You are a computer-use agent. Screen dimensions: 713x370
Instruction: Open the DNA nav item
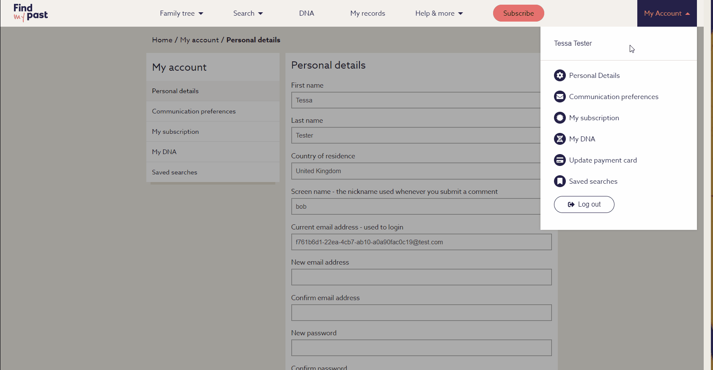click(x=306, y=14)
